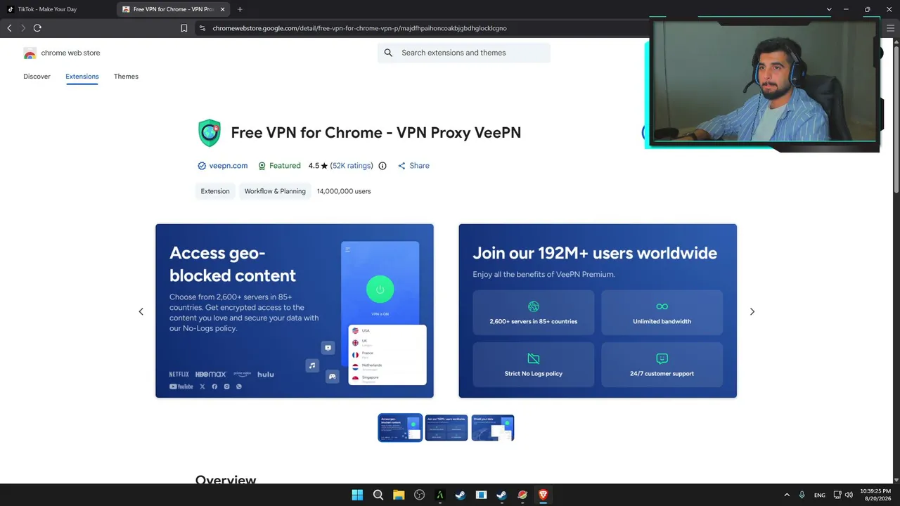Click the Featured badge

[279, 166]
